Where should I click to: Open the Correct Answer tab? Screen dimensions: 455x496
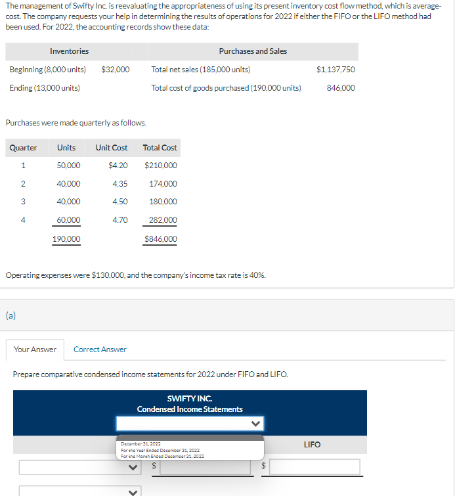click(x=100, y=349)
